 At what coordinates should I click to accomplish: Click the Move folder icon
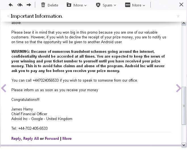click(69, 5)
